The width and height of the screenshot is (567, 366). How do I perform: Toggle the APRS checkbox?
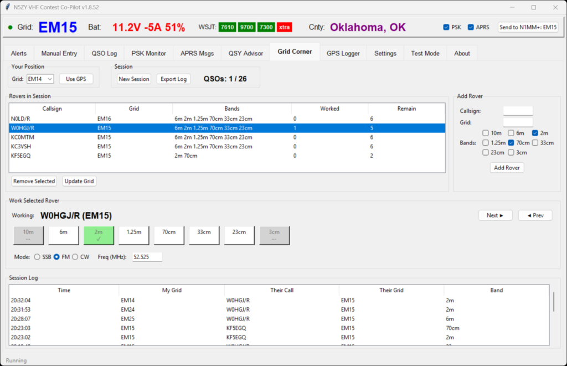pyautogui.click(x=471, y=27)
